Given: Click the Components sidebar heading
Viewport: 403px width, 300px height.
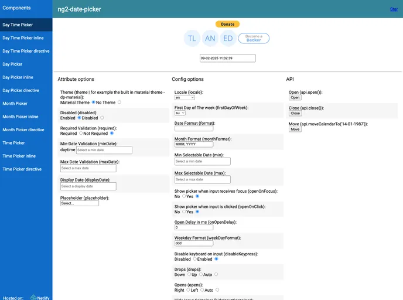Looking at the screenshot, I should click(16, 8).
